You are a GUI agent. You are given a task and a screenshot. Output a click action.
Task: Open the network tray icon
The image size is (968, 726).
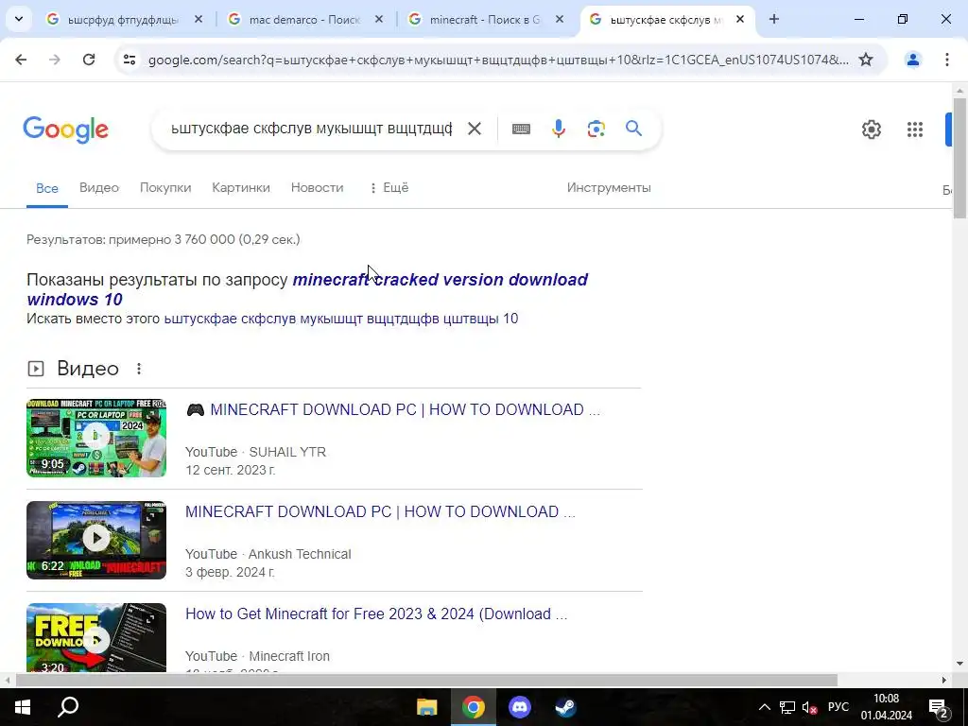(787, 707)
